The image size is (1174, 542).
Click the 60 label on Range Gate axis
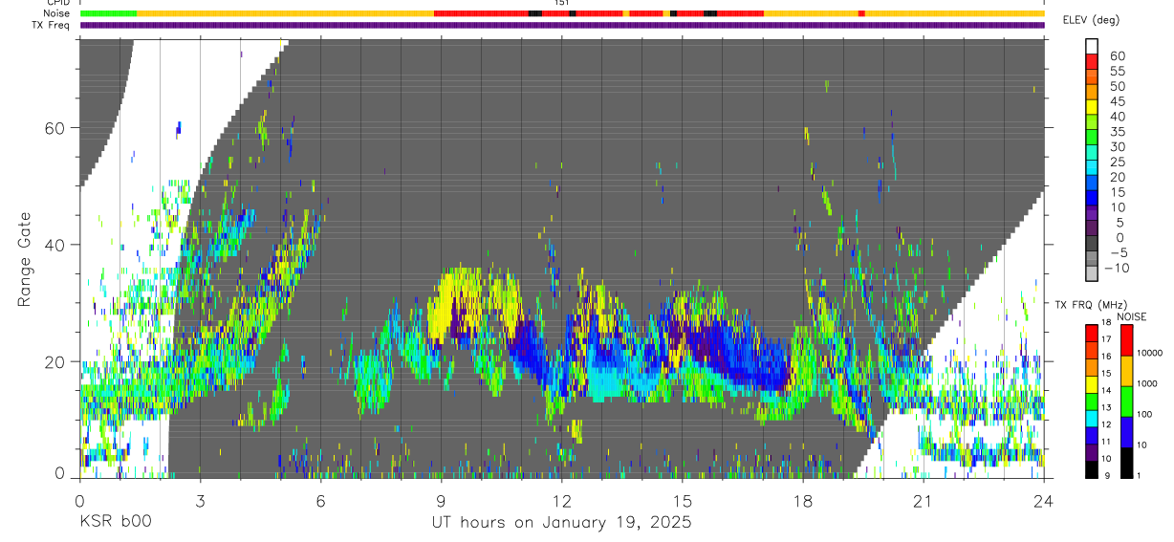56,128
